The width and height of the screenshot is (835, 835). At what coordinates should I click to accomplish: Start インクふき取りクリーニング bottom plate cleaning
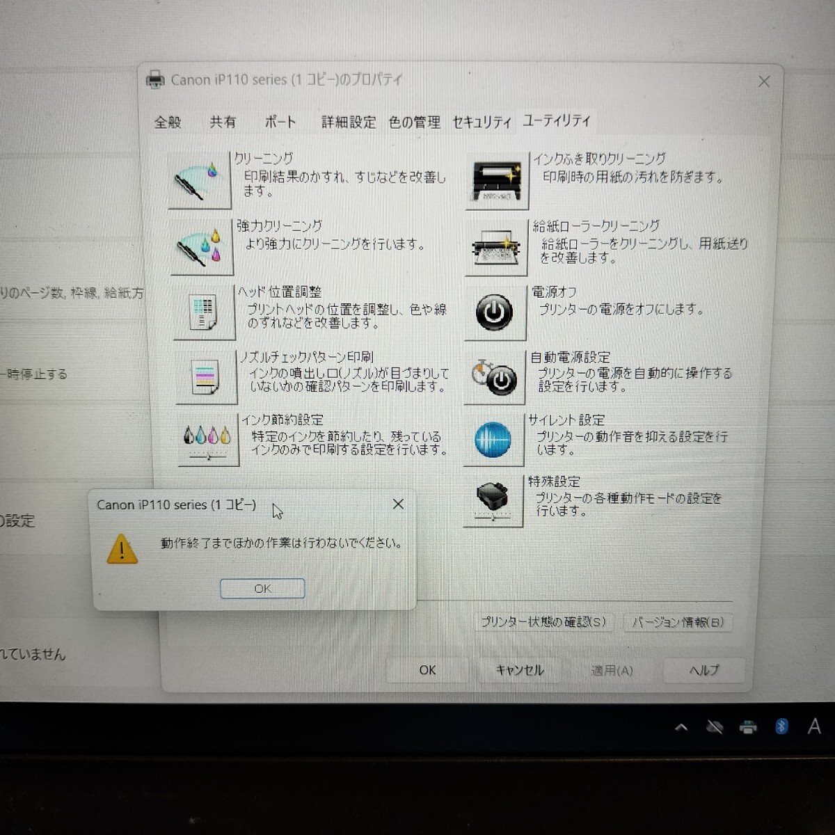click(x=497, y=182)
